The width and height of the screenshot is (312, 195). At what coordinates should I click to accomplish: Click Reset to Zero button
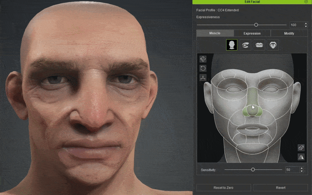pos(223,188)
